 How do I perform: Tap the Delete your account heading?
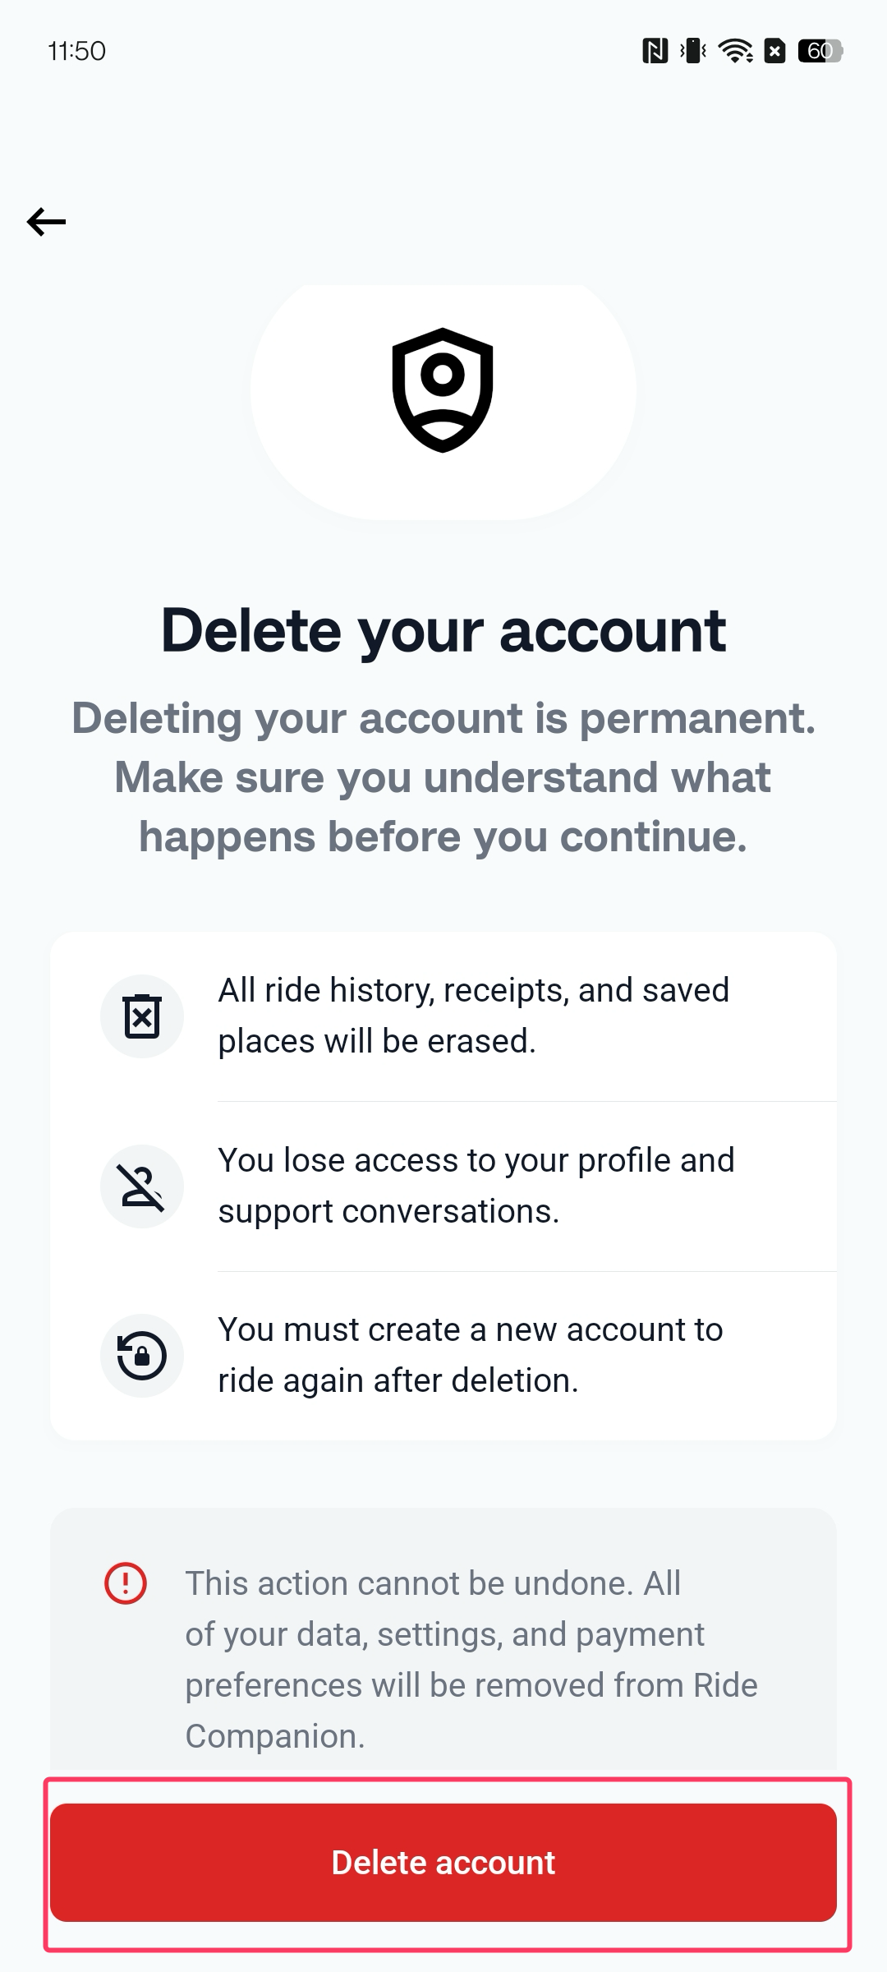click(443, 629)
